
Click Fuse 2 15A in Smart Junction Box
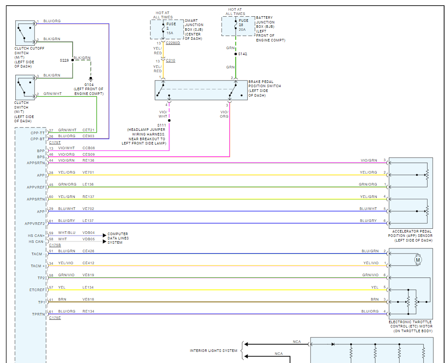tap(163, 29)
